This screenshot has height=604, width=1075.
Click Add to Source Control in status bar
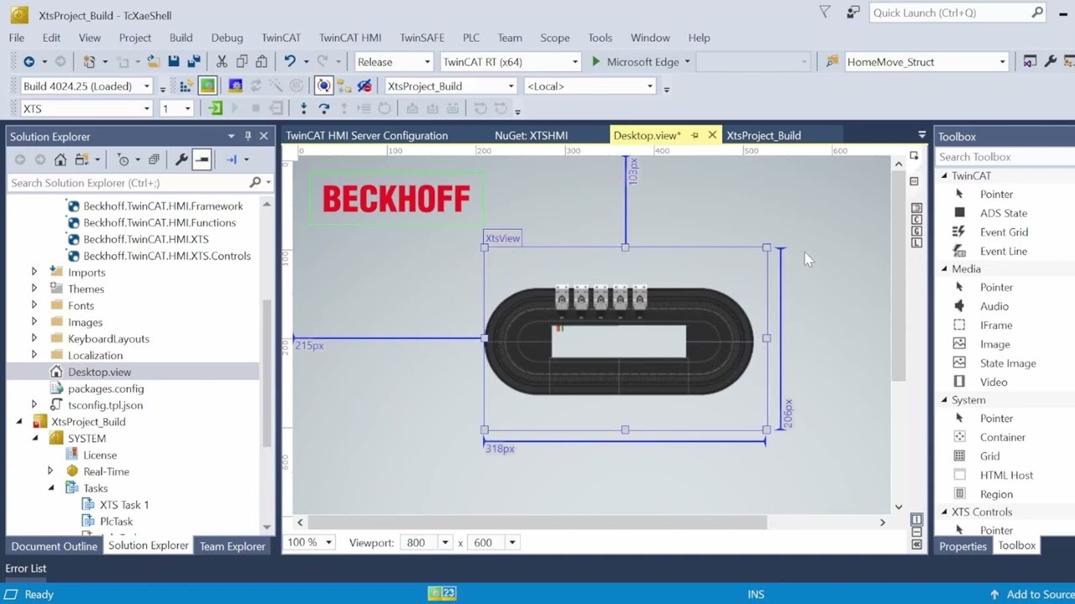pos(1033,594)
